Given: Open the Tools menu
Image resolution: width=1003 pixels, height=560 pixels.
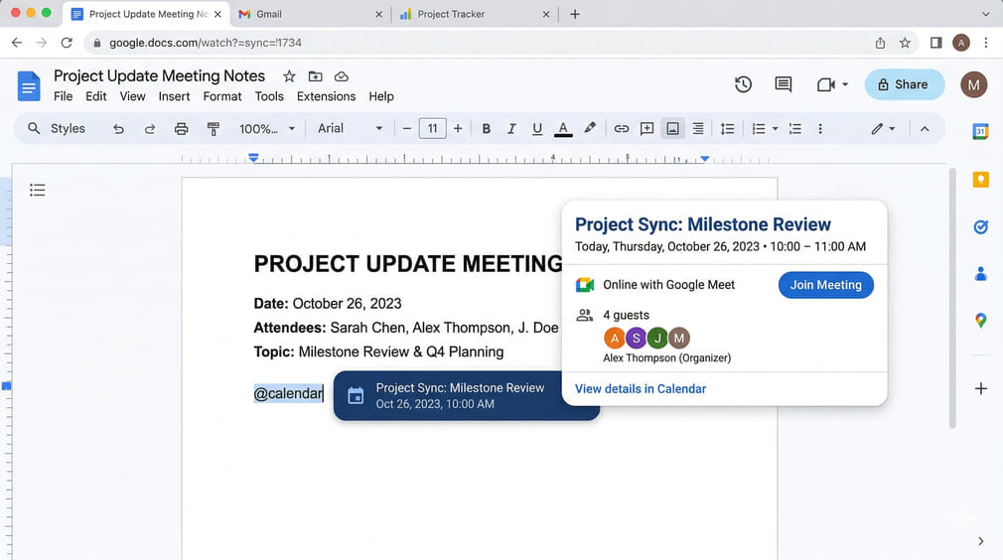Looking at the screenshot, I should 269,96.
